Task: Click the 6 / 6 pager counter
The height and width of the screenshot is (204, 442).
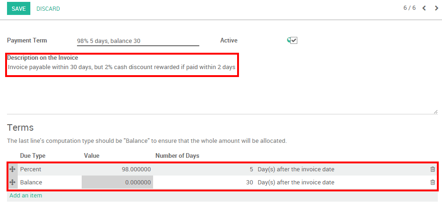Action: [x=409, y=8]
